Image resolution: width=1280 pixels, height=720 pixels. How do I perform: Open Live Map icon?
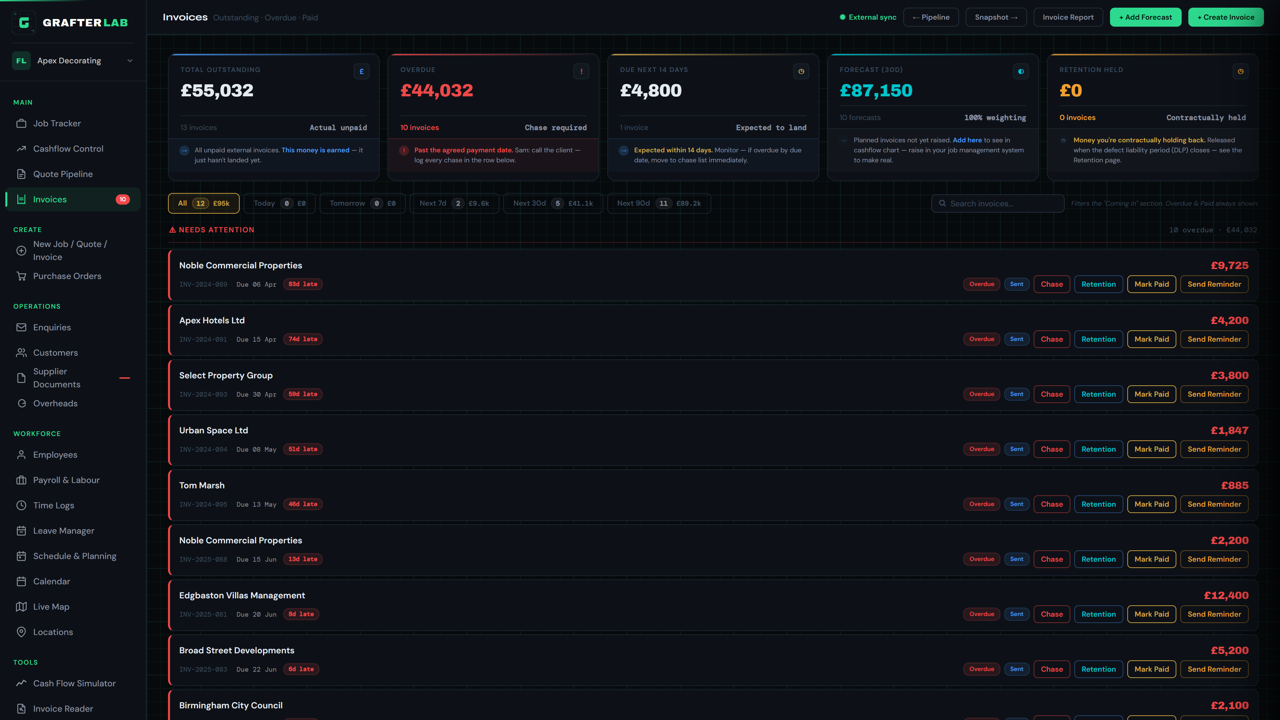pyautogui.click(x=21, y=607)
